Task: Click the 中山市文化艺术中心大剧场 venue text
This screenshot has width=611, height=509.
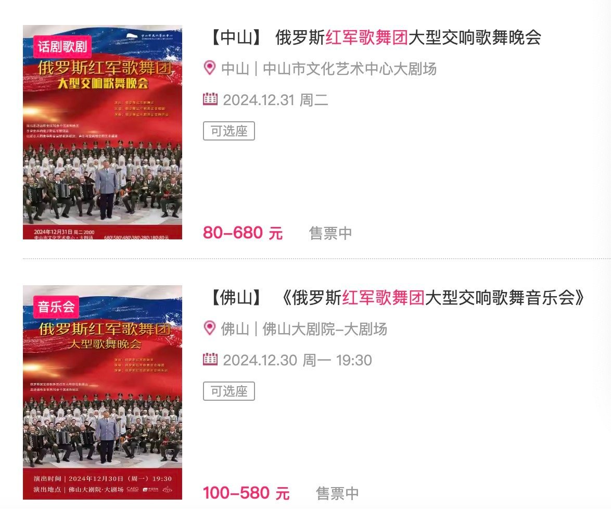Action: click(x=350, y=69)
